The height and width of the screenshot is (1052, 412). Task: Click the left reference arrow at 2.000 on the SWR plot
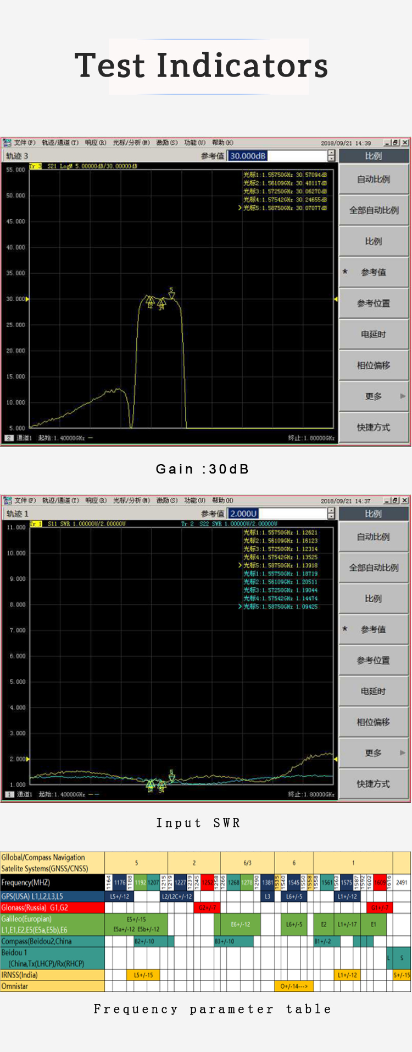tap(28, 759)
